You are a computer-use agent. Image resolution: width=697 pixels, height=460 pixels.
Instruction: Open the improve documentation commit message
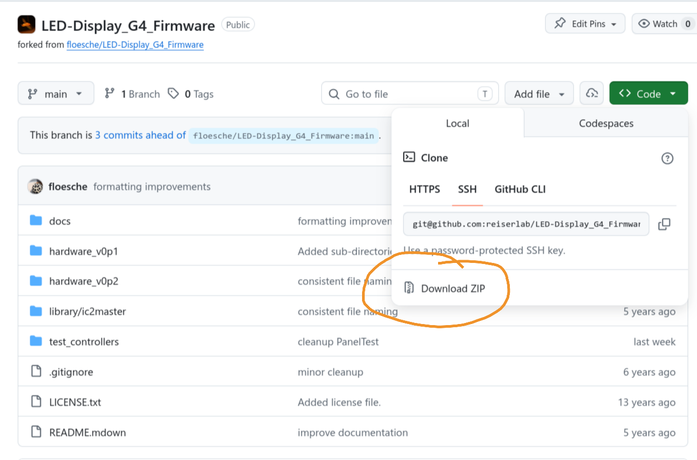(x=352, y=432)
